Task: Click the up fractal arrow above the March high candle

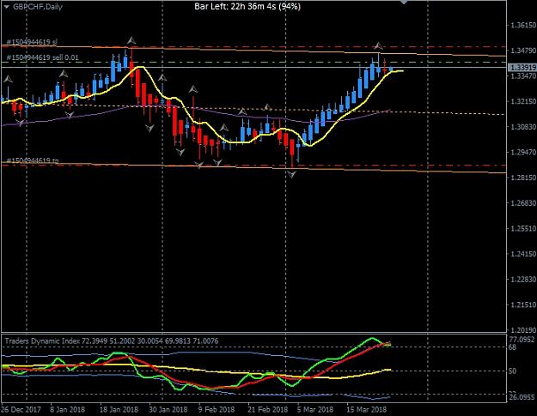Action: 378,45
